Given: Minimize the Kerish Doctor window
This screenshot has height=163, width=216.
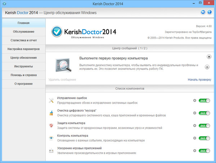Looking at the screenshot, I should (x=194, y=3).
